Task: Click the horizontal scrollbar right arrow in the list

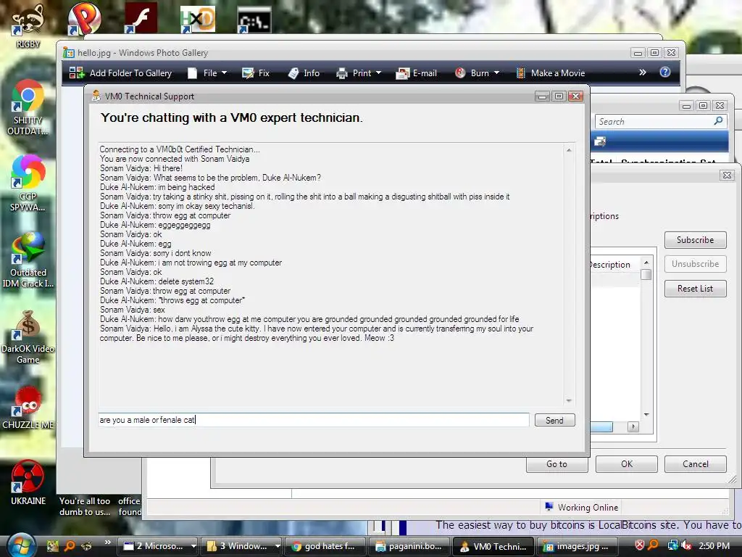Action: click(x=633, y=426)
